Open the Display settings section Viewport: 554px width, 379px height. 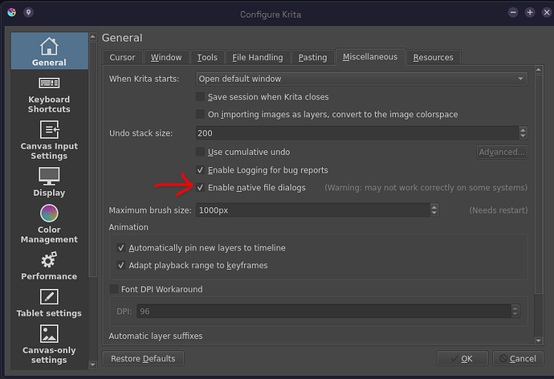[x=49, y=181]
